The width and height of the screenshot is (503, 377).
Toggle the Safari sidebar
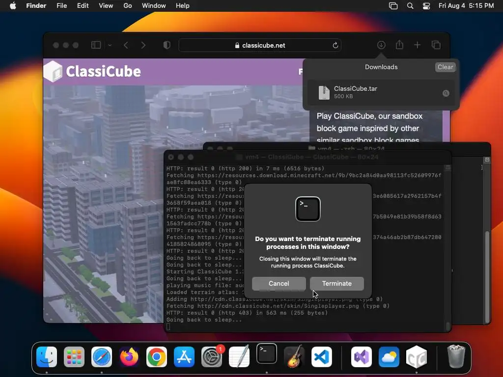click(96, 45)
